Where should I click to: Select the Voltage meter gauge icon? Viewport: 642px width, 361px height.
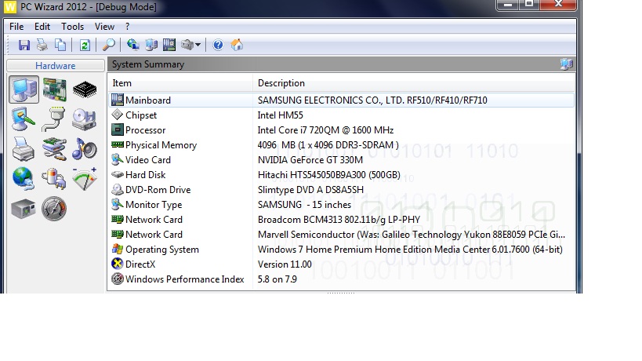coord(85,179)
